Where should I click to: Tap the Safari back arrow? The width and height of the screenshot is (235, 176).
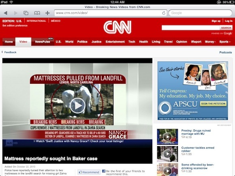6,13
